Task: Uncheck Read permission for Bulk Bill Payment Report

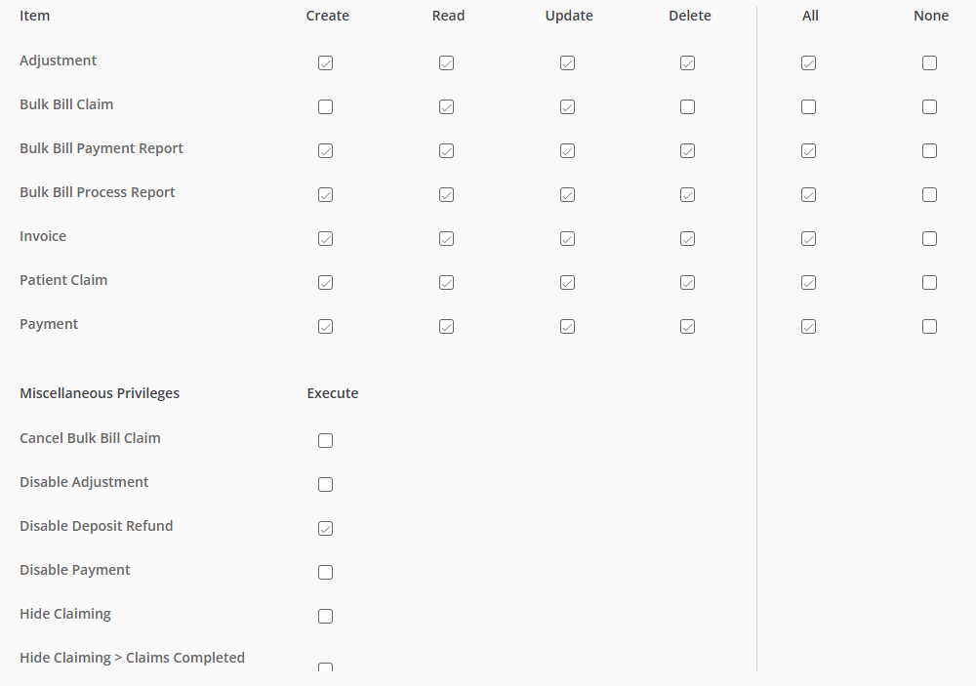Action: (446, 151)
